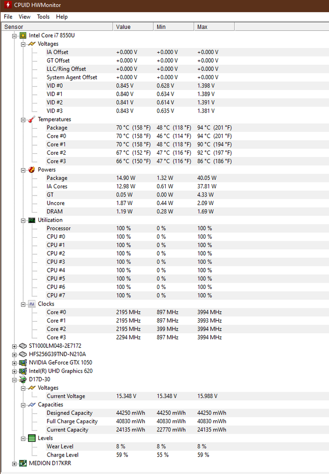Screen dimensions: 329x474
Task: Click the battery Levels icon
Action: pyautogui.click(x=31, y=438)
